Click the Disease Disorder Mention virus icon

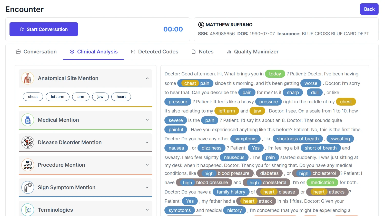pyautogui.click(x=28, y=142)
